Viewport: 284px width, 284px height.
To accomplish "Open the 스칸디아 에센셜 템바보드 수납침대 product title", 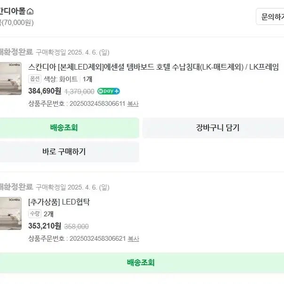I will click(153, 67).
